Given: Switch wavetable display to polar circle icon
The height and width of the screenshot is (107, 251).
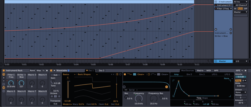Looking at the screenshot, I should (121, 74).
